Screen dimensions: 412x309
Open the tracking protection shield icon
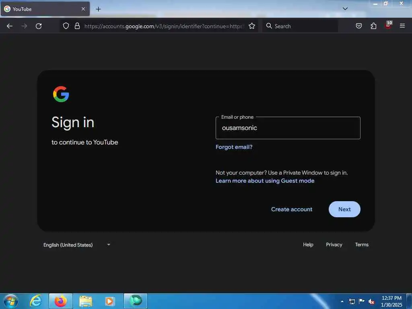click(x=66, y=26)
